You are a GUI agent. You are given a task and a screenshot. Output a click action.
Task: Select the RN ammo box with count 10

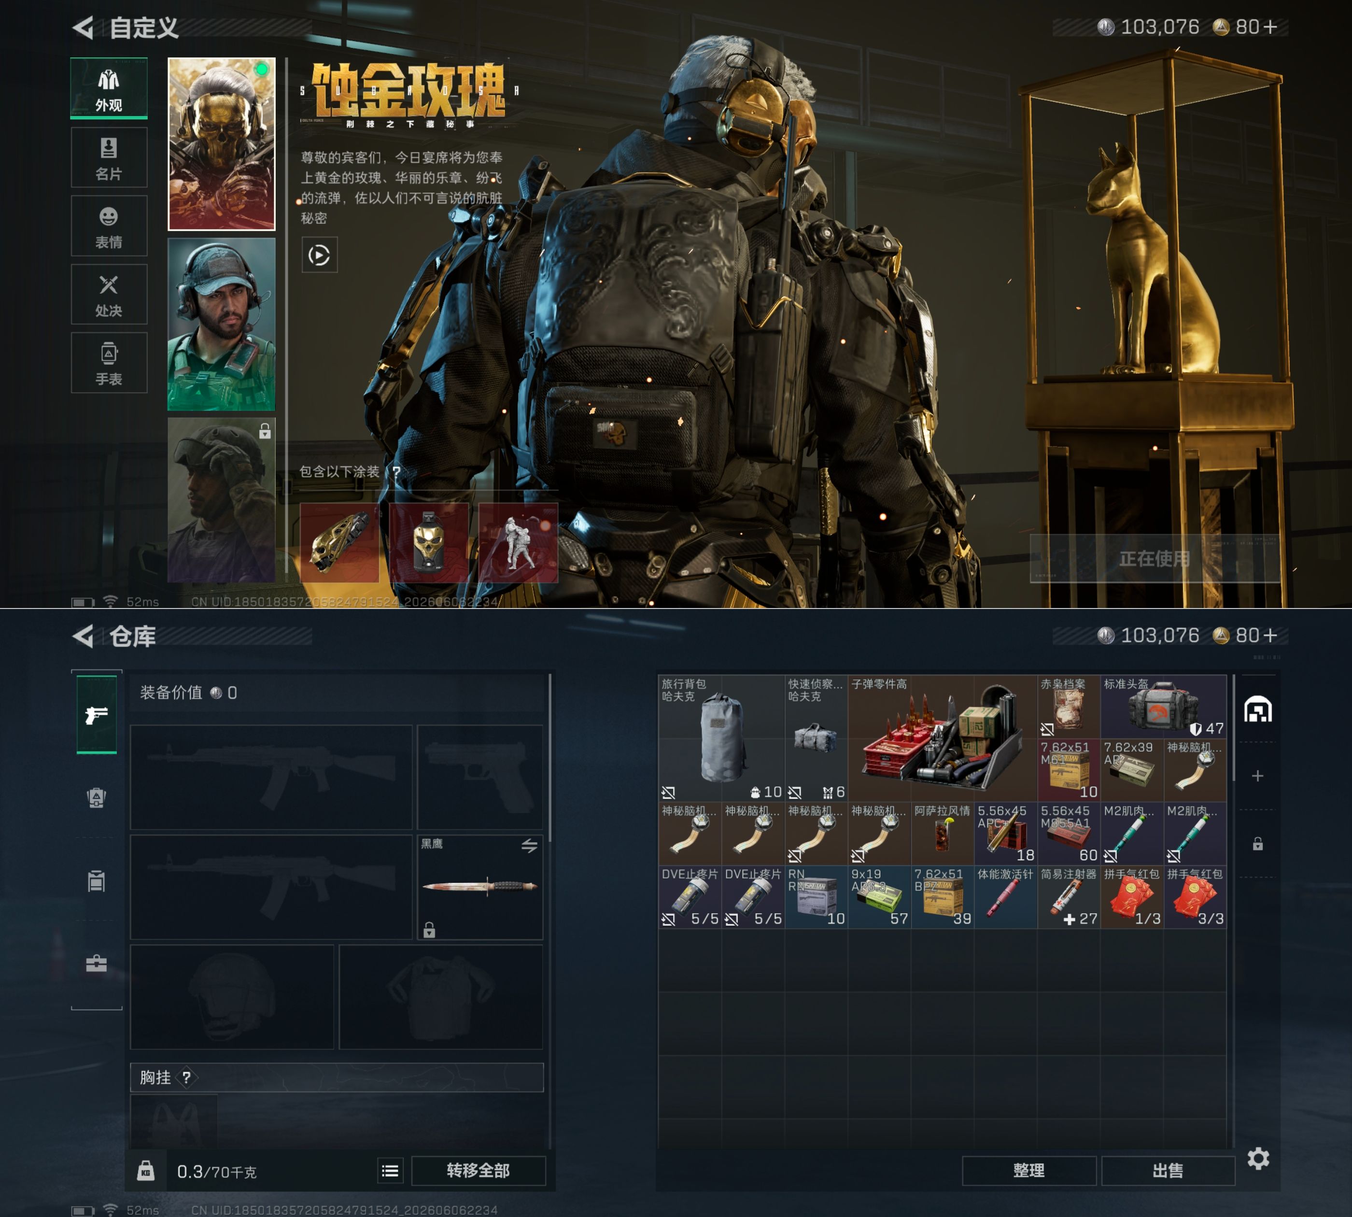point(817,897)
